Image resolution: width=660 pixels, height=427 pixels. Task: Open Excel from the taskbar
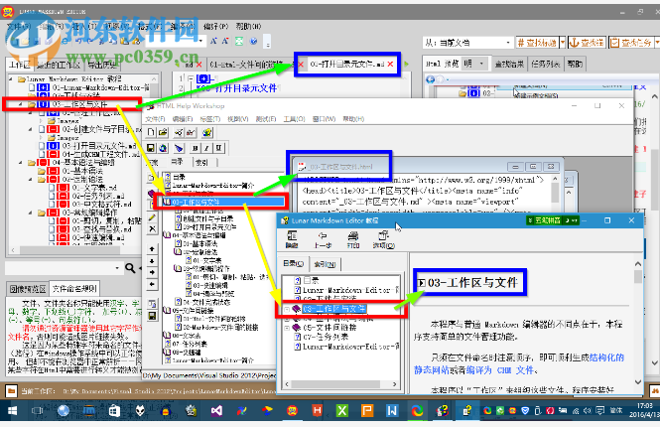click(341, 410)
